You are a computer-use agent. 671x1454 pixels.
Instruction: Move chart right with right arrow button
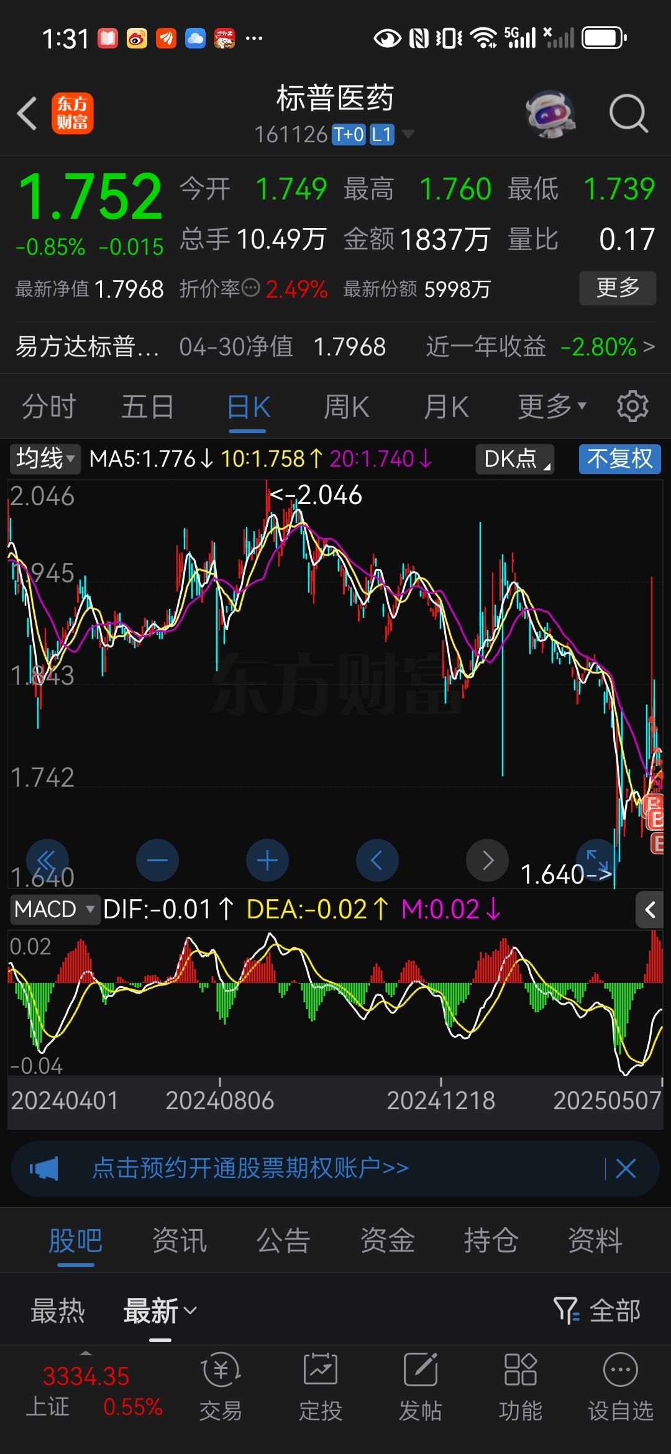pyautogui.click(x=487, y=861)
